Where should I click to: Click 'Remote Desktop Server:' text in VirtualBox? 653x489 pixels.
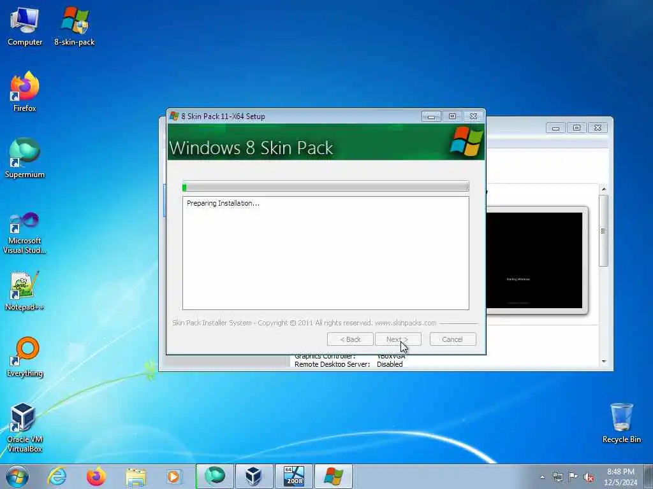pos(332,364)
